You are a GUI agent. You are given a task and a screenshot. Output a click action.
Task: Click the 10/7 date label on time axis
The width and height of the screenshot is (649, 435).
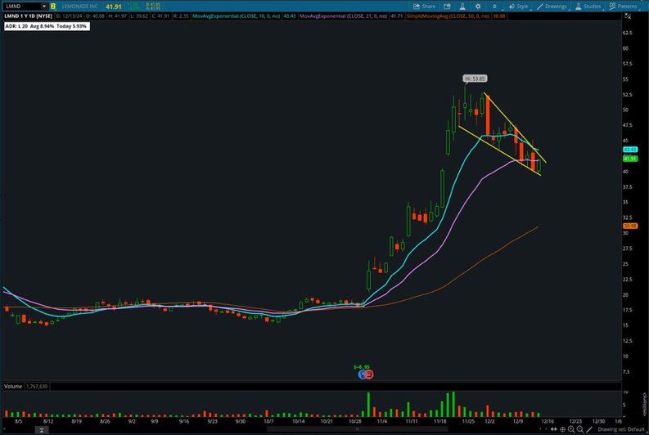(x=268, y=421)
